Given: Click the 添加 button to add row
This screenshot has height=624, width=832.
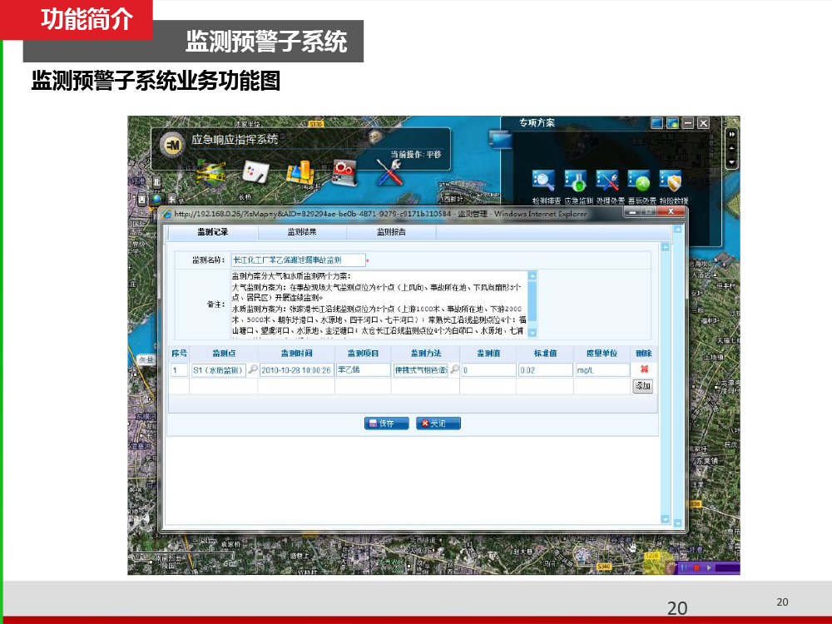Looking at the screenshot, I should (642, 386).
